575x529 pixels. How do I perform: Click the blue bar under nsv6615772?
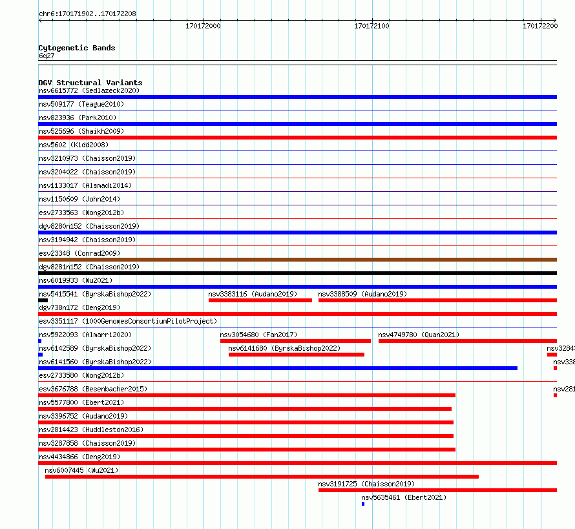pos(297,97)
